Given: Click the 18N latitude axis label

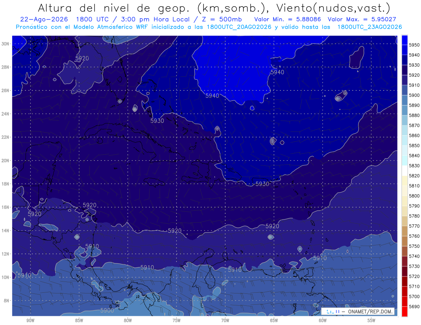Looking at the screenshot, I should (5, 184).
